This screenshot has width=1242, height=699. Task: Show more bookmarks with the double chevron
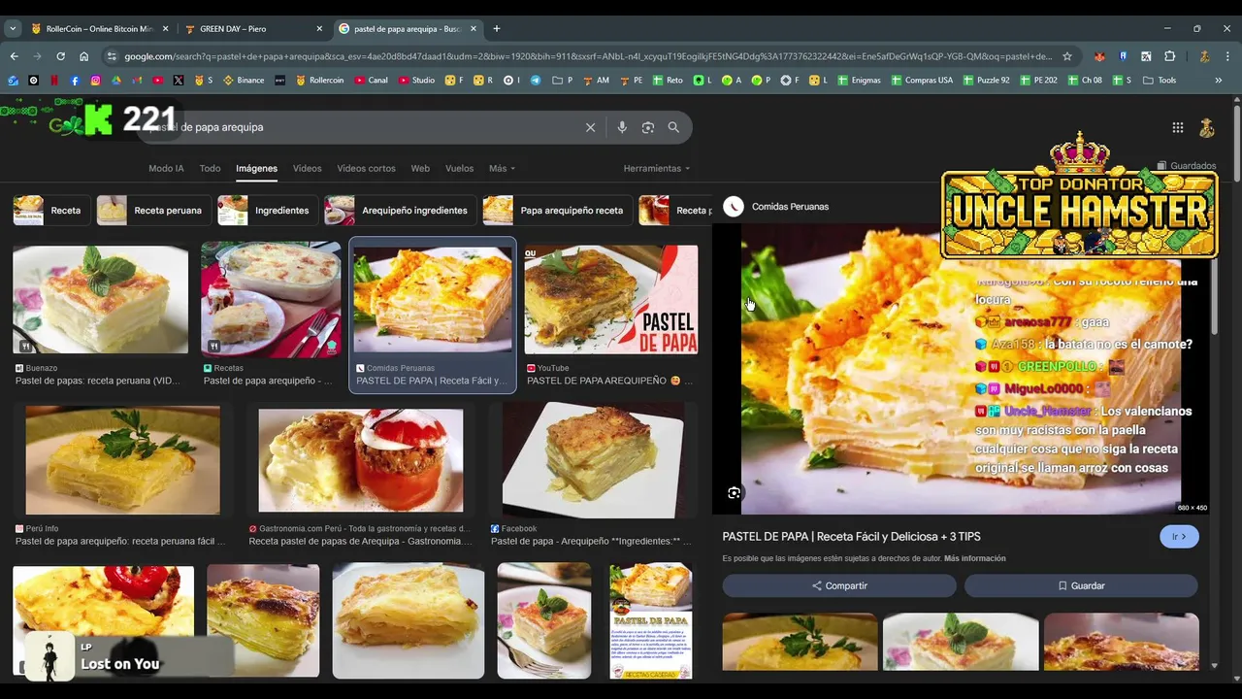pyautogui.click(x=1219, y=81)
